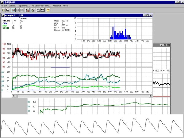The width and height of the screenshot is (184, 138).
Task: Click the light green 'ПАР' label
Action: click(x=5, y=26)
